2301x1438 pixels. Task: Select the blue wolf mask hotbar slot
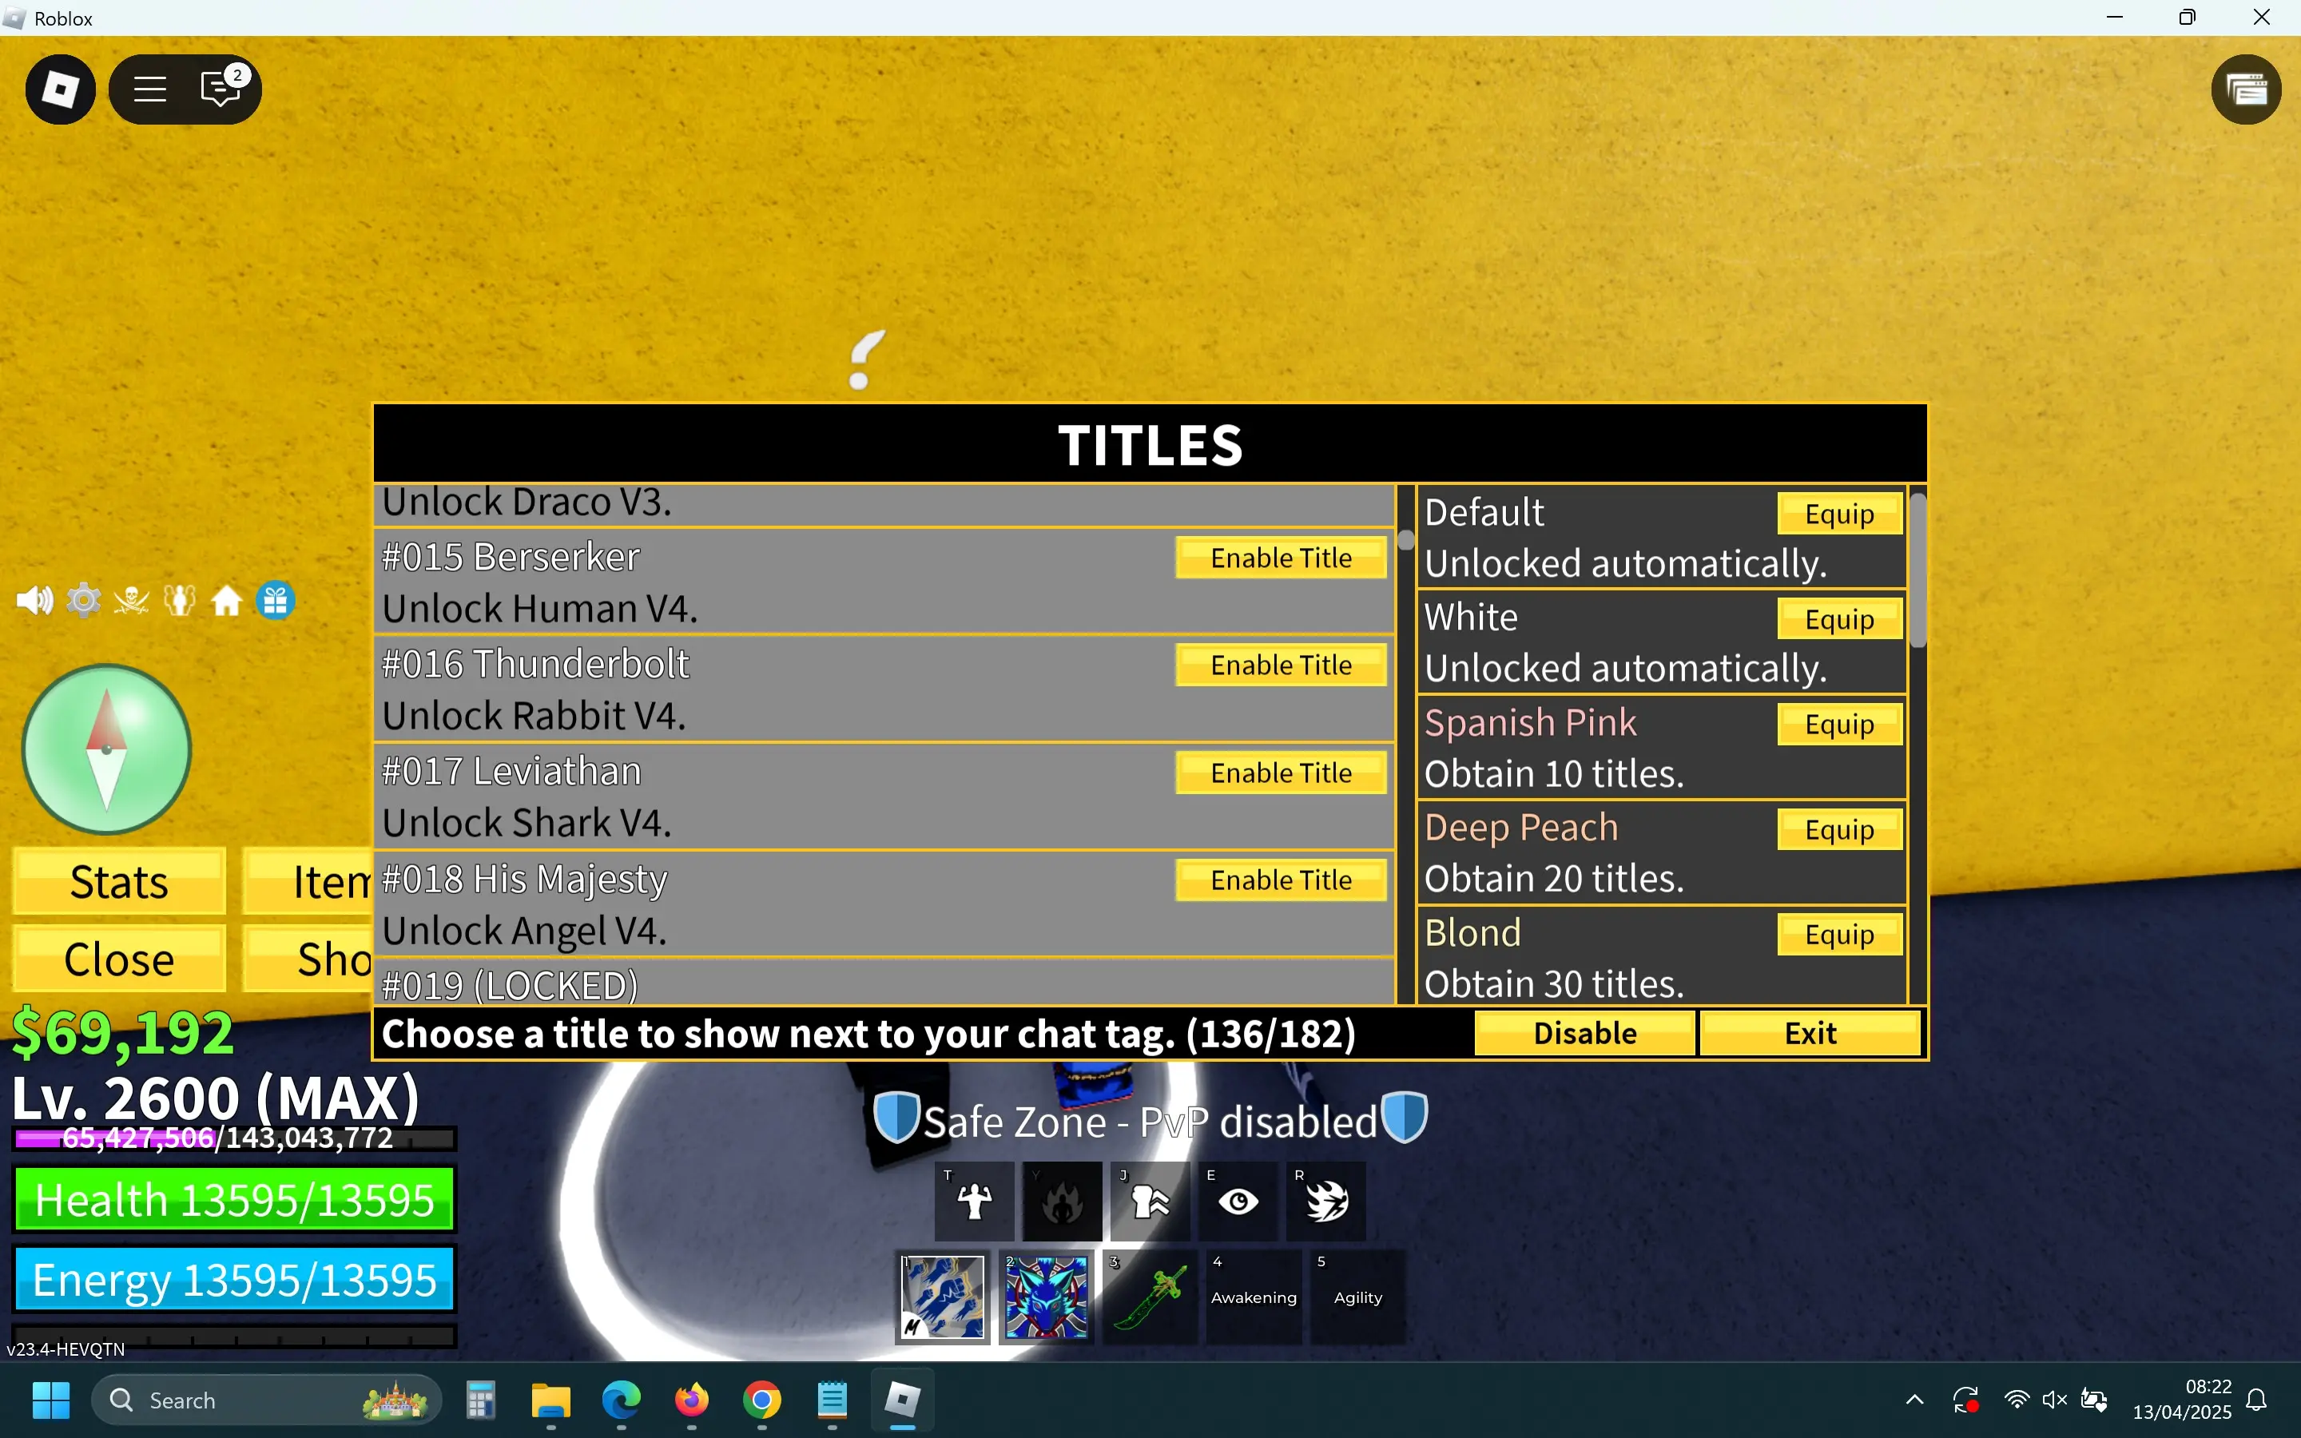pyautogui.click(x=1046, y=1297)
